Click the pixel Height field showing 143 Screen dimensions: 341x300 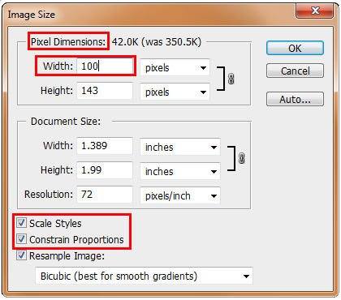pyautogui.click(x=105, y=91)
